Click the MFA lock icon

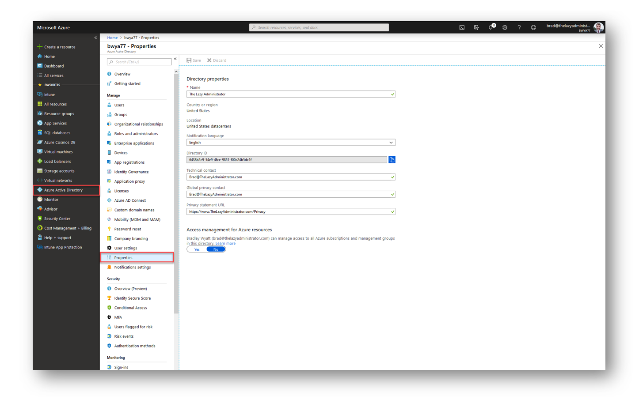109,317
